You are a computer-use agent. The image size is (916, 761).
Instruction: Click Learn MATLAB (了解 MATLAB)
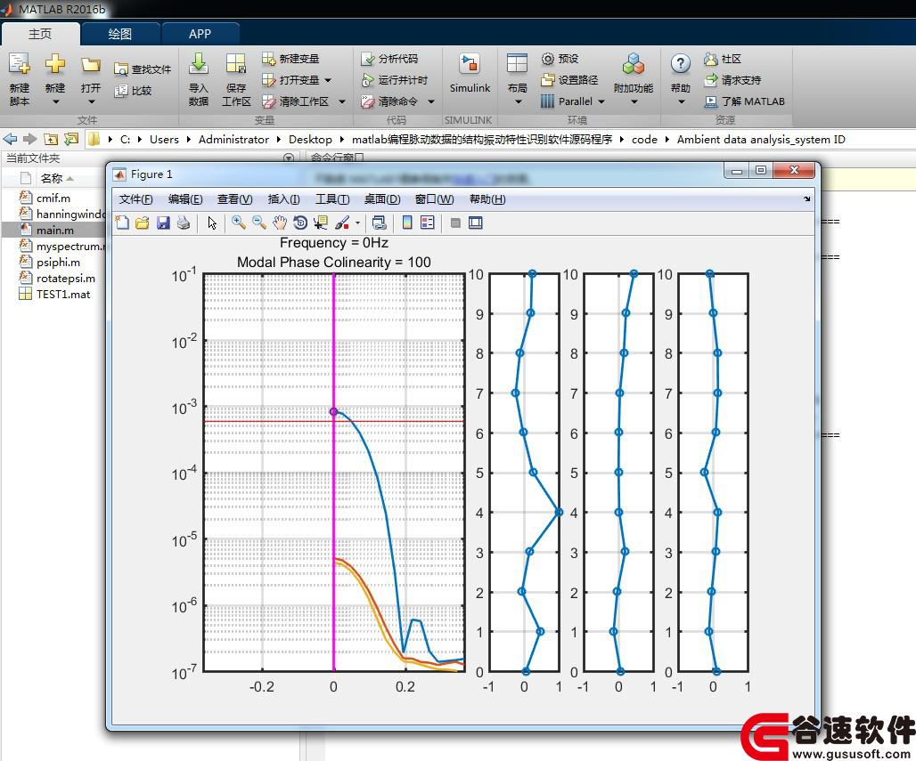(744, 101)
